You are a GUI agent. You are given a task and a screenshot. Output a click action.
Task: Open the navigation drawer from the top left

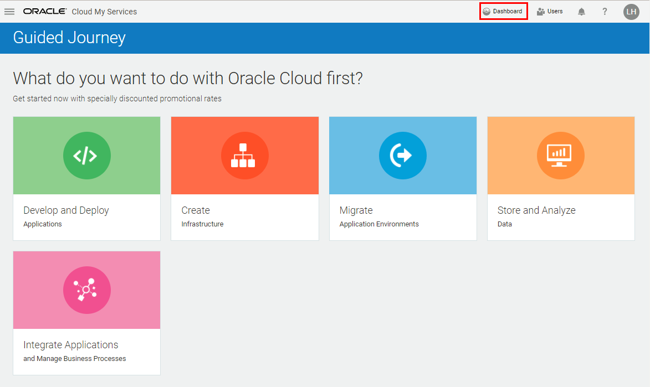click(9, 11)
